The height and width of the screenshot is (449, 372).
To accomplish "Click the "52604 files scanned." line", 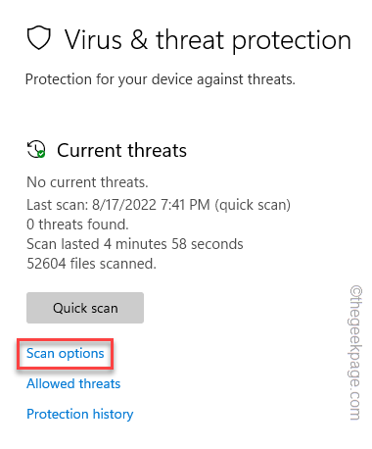I will pyautogui.click(x=91, y=264).
